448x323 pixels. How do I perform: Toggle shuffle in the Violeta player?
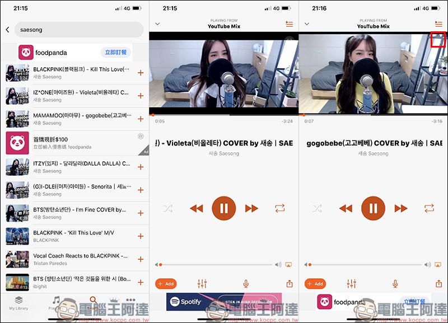(168, 208)
